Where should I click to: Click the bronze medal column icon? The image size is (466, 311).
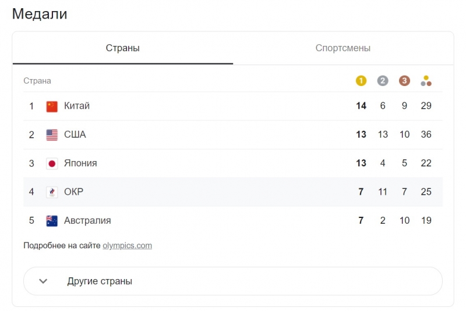(x=404, y=81)
